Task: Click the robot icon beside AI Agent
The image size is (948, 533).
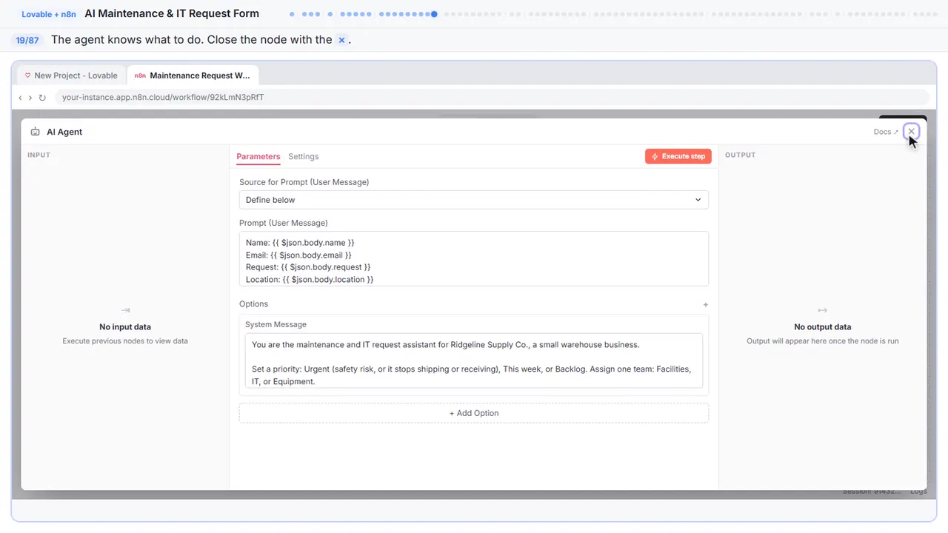Action: coord(35,132)
